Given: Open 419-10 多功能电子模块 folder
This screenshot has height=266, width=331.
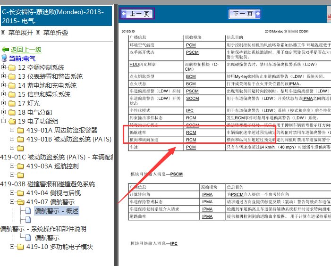Looking at the screenshot, I should (59, 247).
